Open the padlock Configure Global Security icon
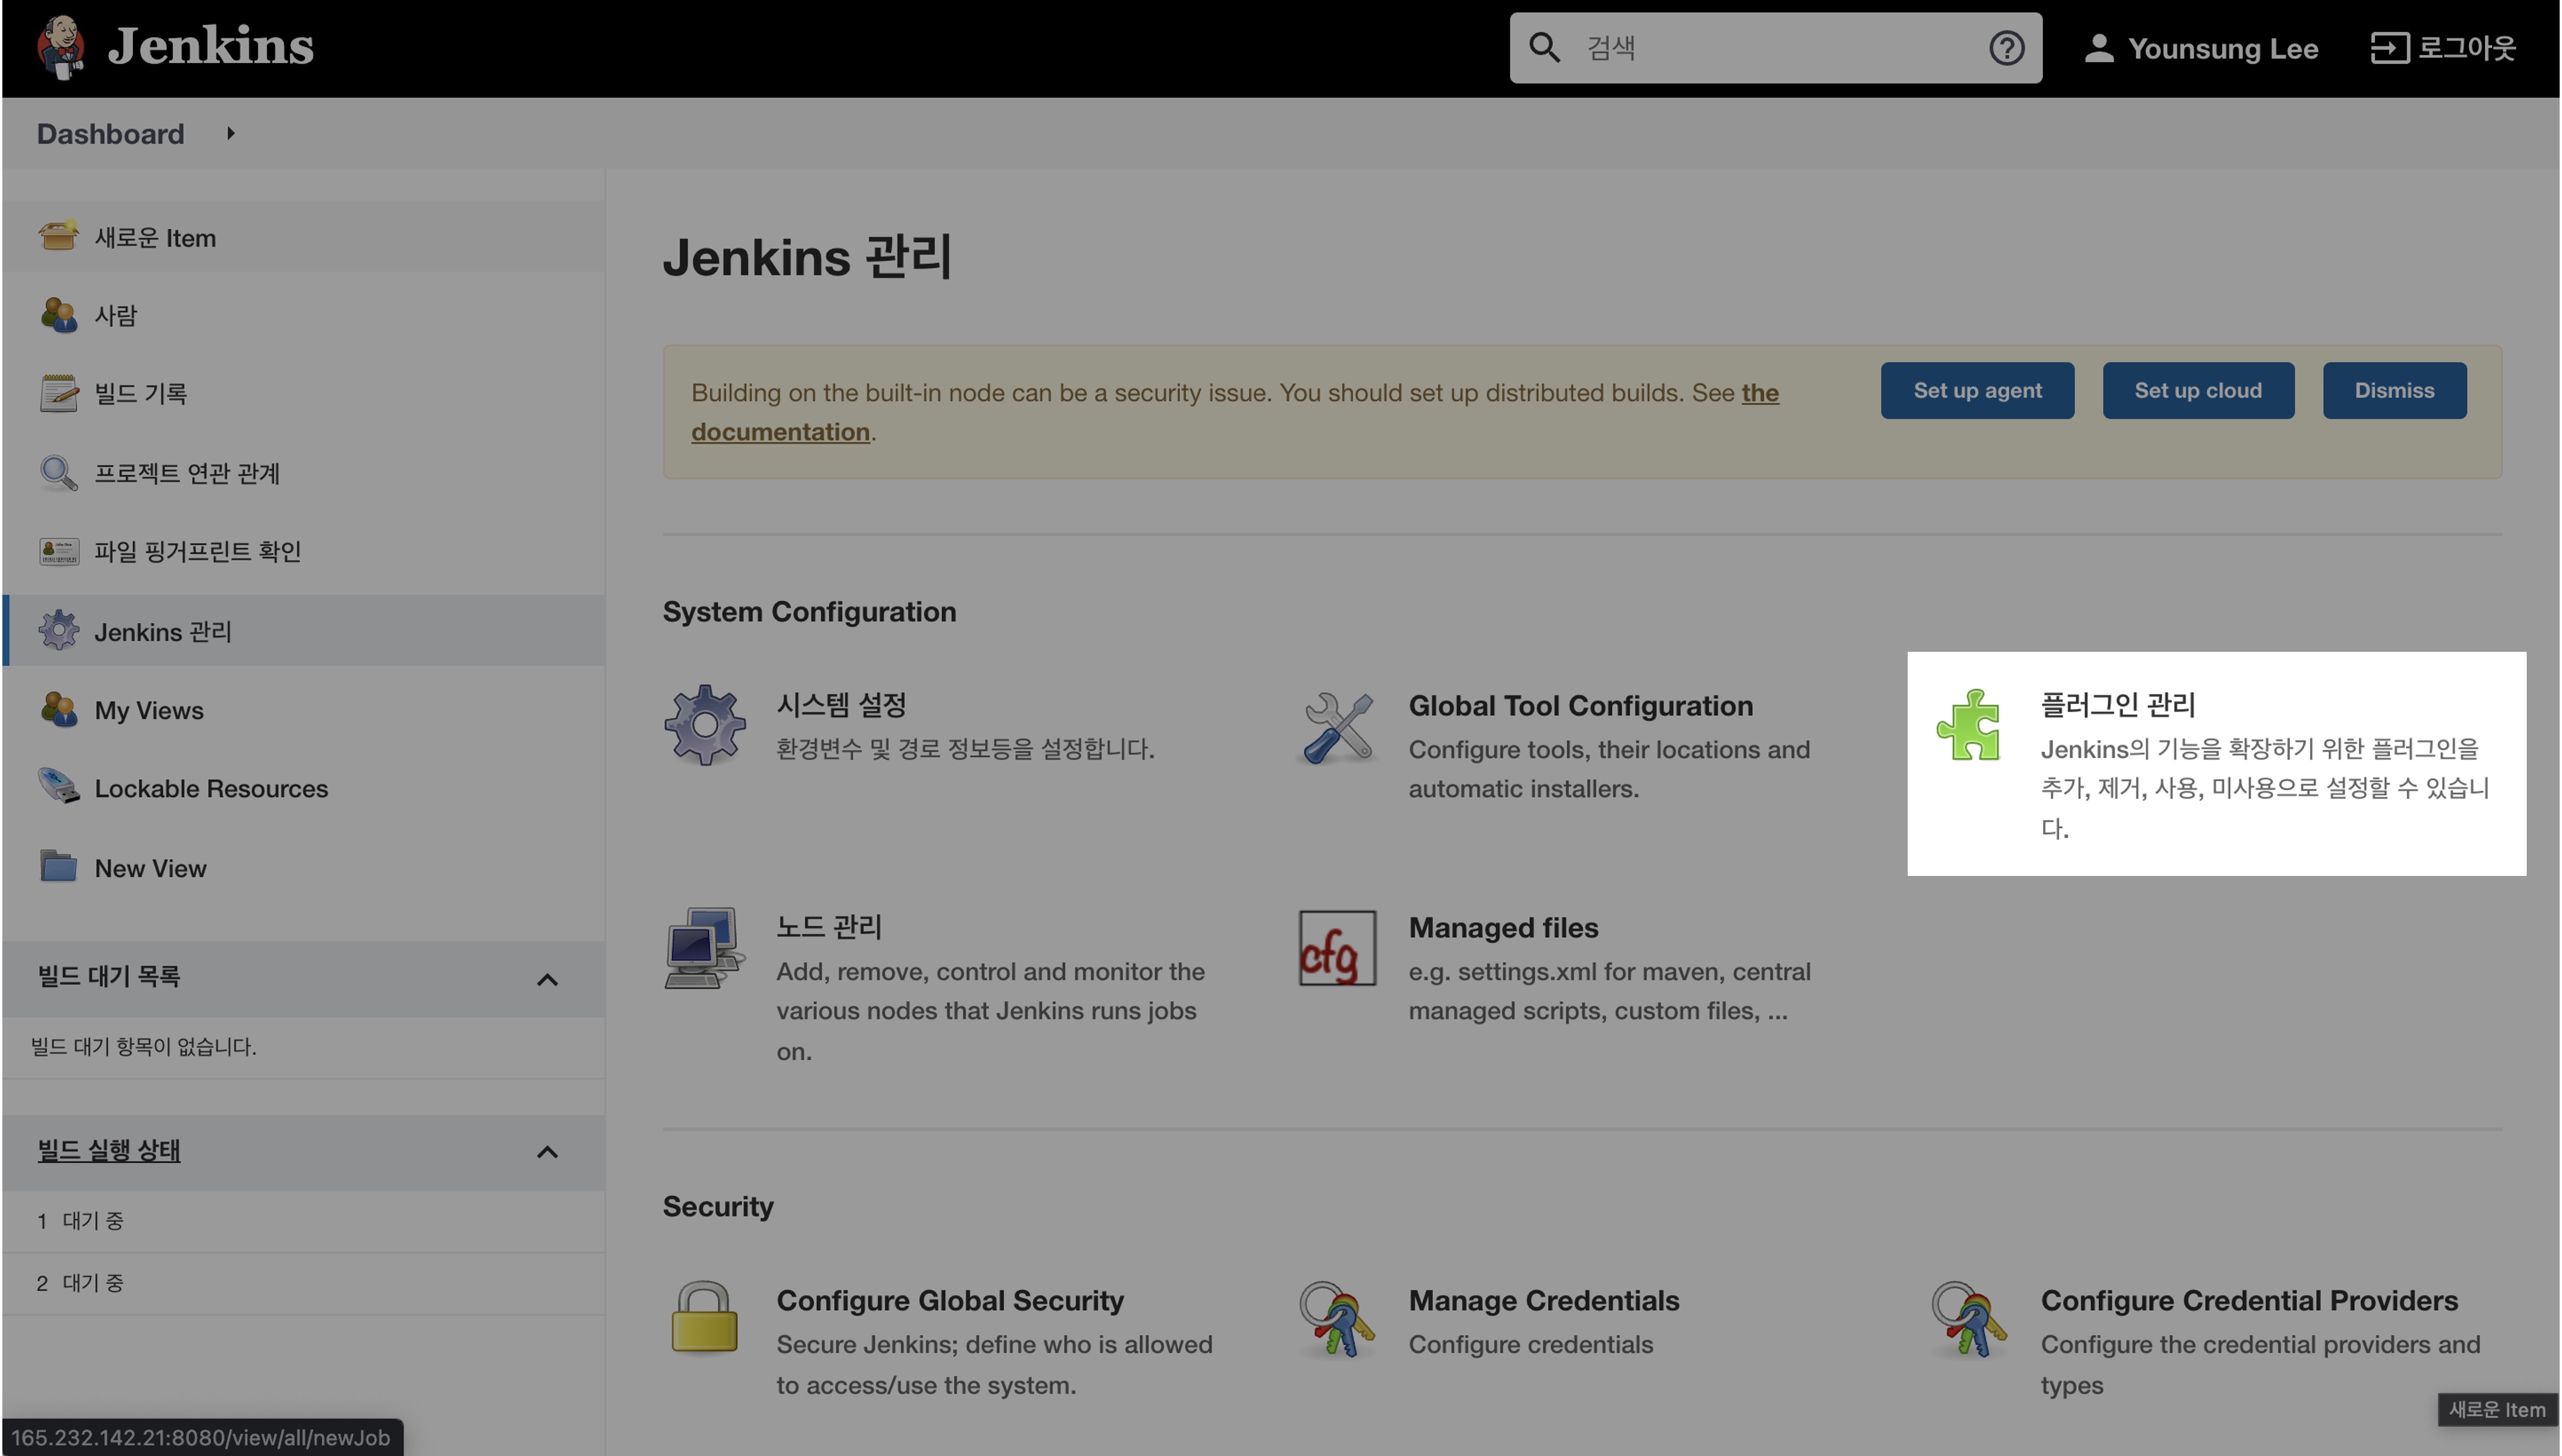Screen dimensions: 2562x1456 pyautogui.click(x=704, y=1317)
